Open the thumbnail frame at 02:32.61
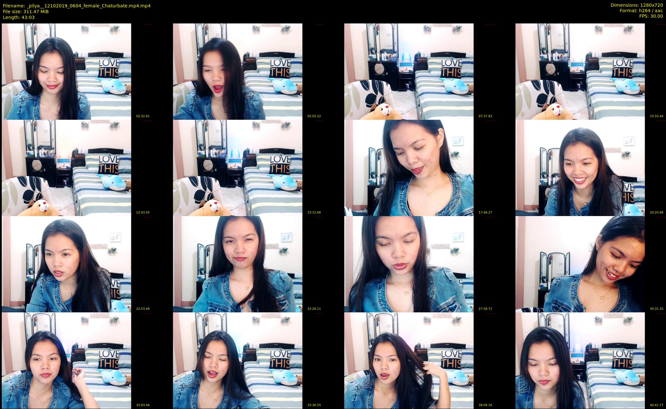This screenshot has width=666, height=409. tap(67, 72)
